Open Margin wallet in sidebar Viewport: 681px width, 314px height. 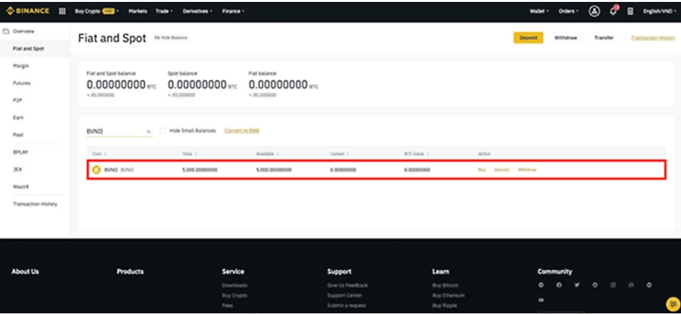(x=21, y=66)
